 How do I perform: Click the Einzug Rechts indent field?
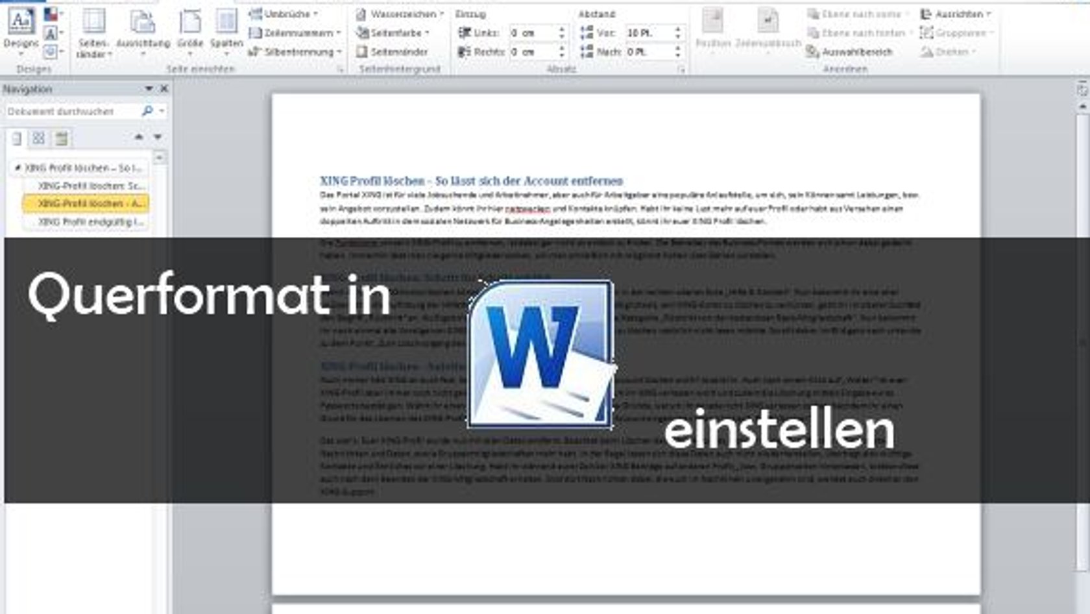[x=532, y=51]
